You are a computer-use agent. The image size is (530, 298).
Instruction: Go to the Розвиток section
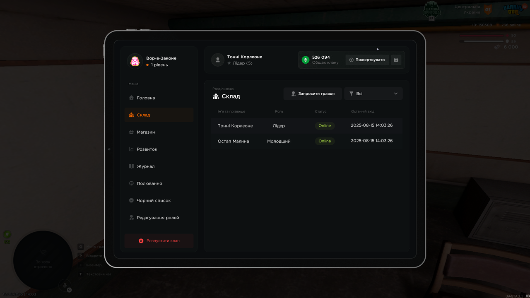(159, 149)
